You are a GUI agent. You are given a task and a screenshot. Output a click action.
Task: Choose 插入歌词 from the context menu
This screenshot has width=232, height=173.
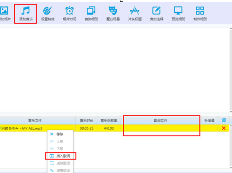tap(60, 156)
